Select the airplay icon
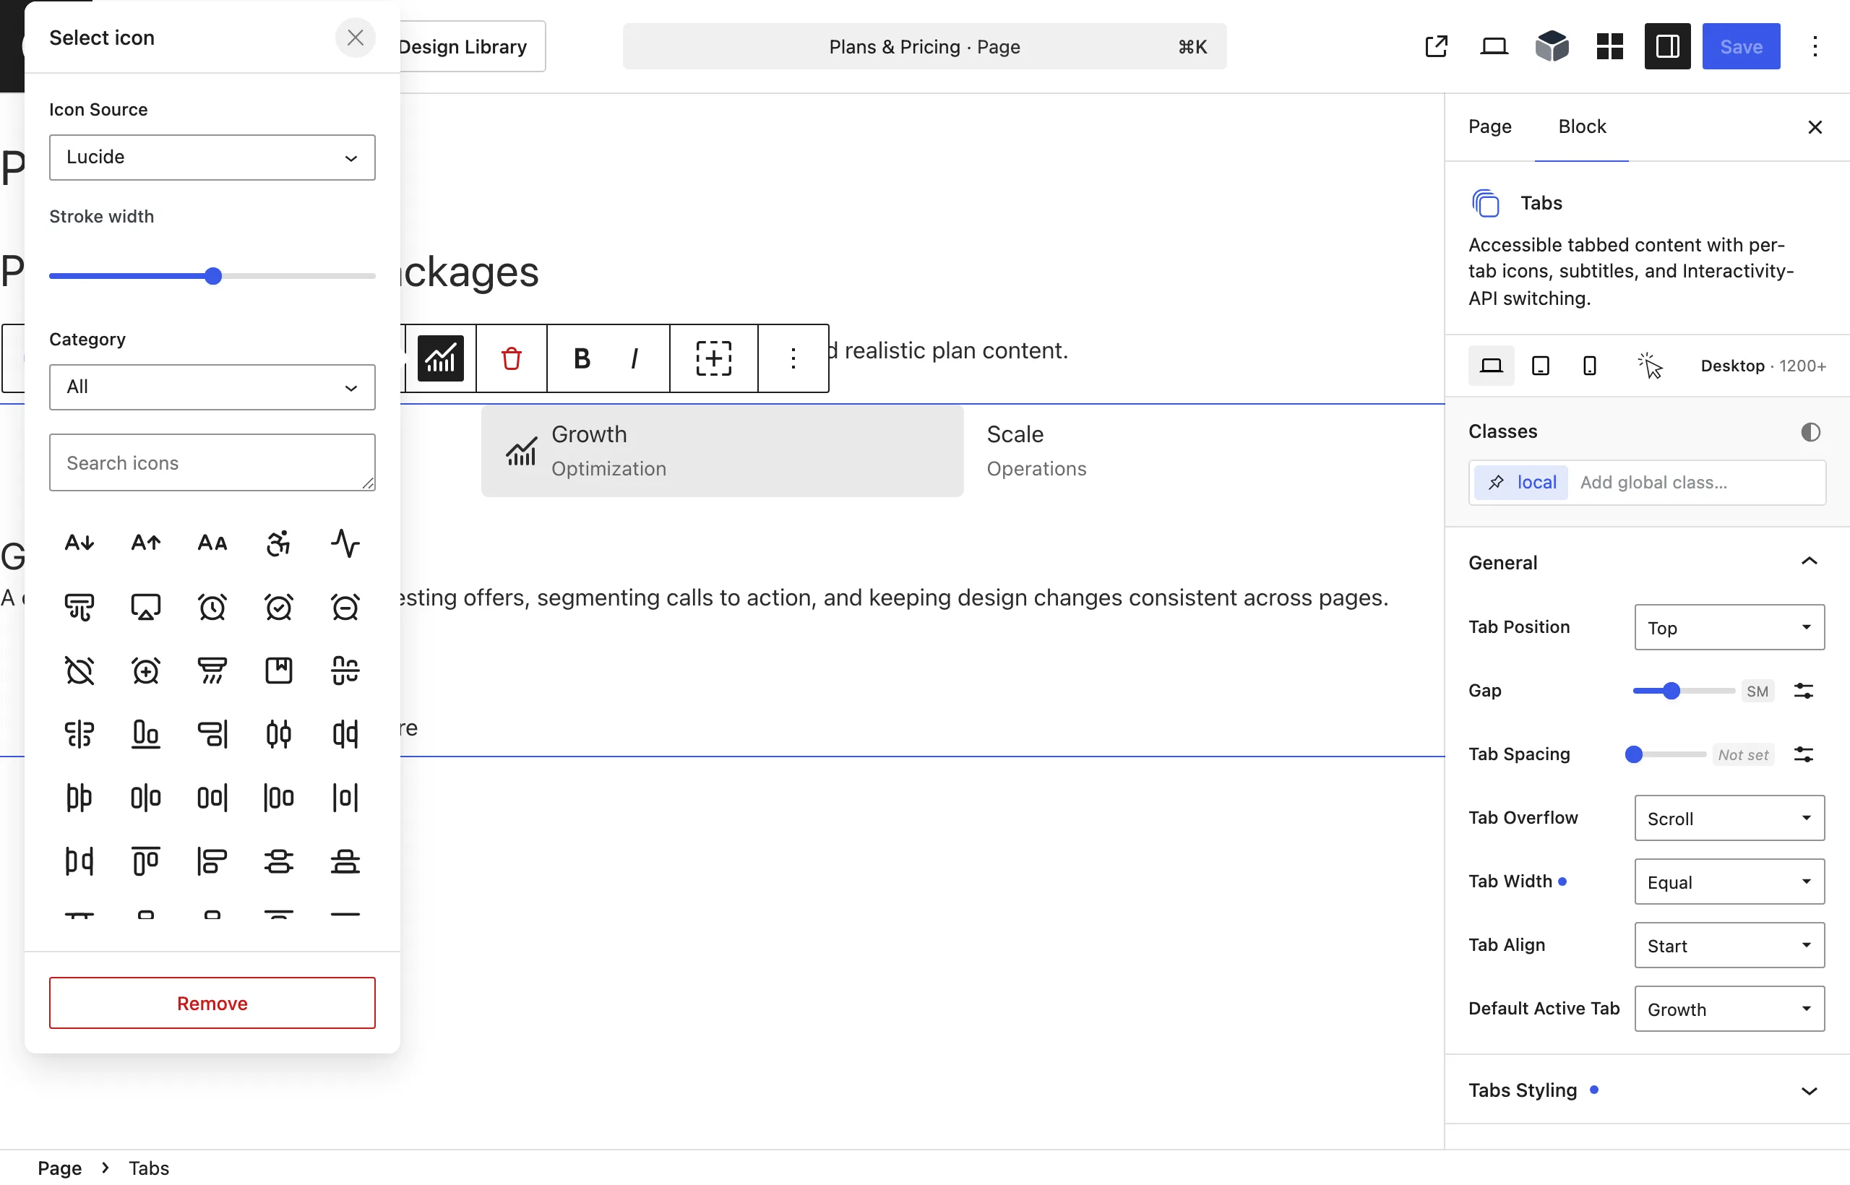This screenshot has width=1850, height=1185. click(x=145, y=607)
